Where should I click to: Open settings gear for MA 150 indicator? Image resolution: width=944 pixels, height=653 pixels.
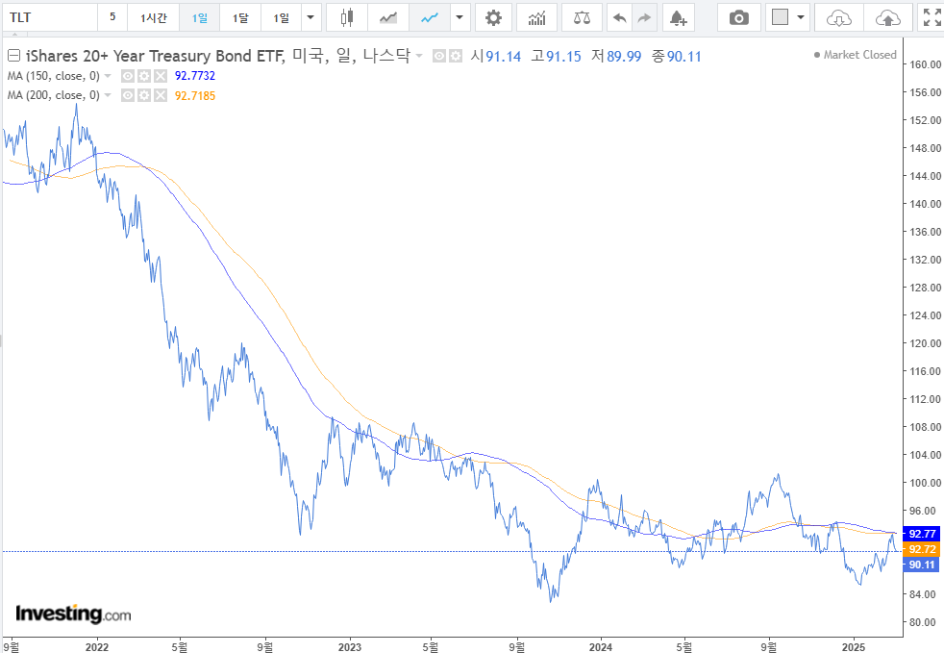tap(144, 76)
